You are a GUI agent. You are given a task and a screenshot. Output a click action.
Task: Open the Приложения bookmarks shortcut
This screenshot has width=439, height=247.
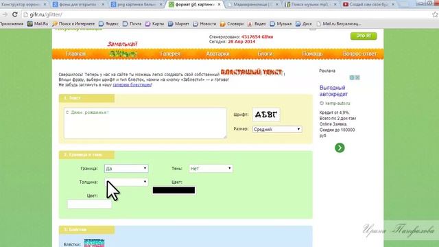click(12, 24)
